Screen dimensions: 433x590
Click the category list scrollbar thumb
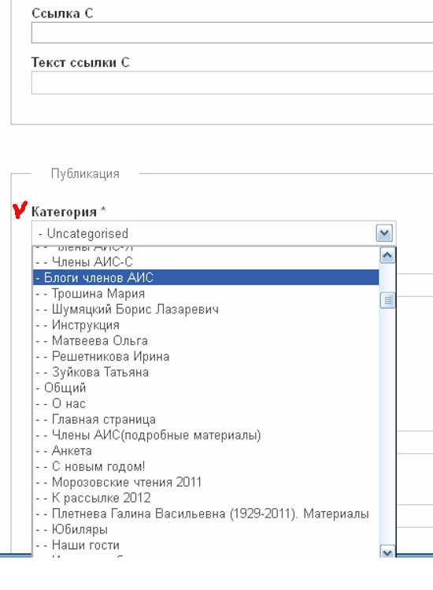(x=387, y=301)
